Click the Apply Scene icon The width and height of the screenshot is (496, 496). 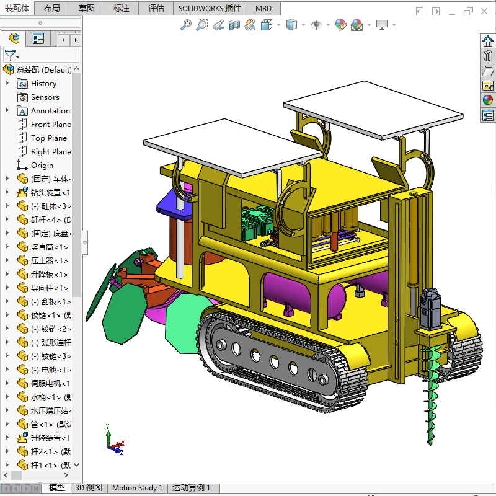point(356,25)
